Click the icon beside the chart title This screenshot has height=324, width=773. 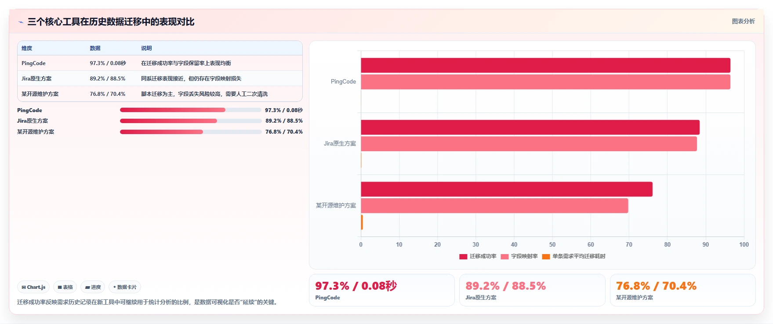click(21, 22)
